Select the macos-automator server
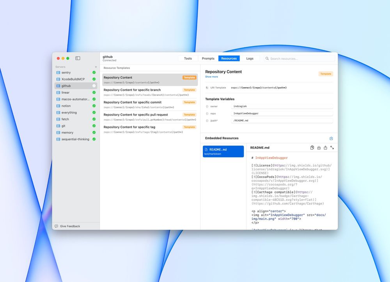The height and width of the screenshot is (282, 390). pyautogui.click(x=76, y=99)
